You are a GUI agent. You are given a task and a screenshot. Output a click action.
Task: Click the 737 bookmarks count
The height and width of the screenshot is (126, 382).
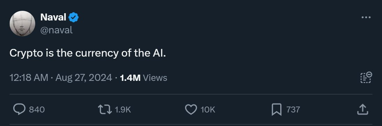coord(293,110)
